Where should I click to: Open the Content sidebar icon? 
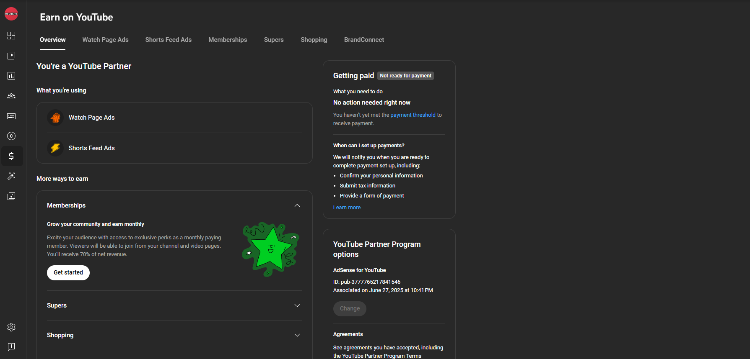[11, 56]
